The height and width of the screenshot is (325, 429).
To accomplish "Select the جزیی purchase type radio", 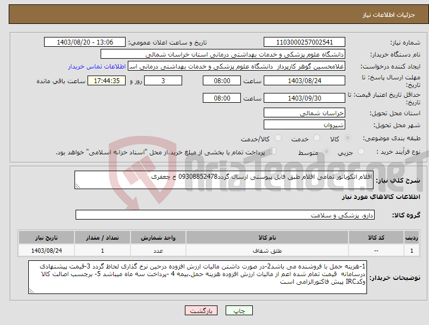I will (x=361, y=151).
